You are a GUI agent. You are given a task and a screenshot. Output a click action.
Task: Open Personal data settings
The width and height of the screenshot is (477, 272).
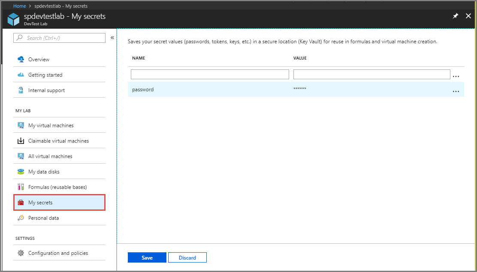pos(44,218)
